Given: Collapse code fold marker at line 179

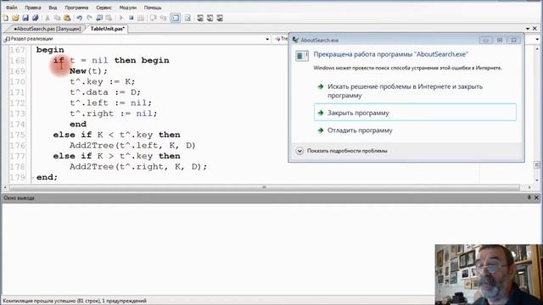Looking at the screenshot, I should 32,177.
